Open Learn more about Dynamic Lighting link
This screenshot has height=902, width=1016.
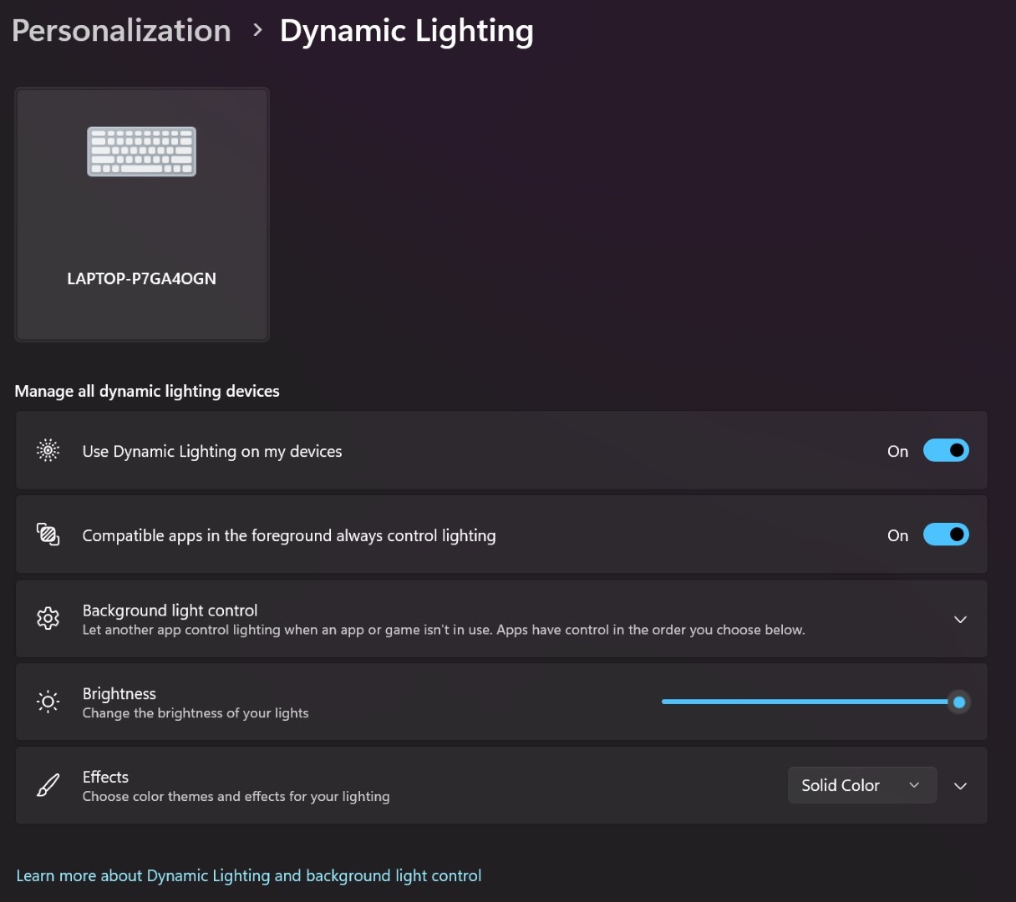(249, 875)
